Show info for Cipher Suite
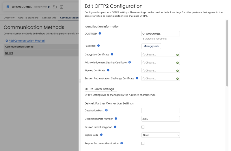 [101, 135]
